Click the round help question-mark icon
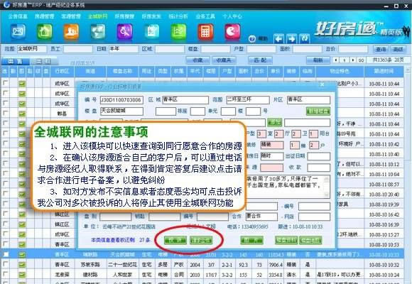The height and width of the screenshot is (284, 412). point(252,39)
